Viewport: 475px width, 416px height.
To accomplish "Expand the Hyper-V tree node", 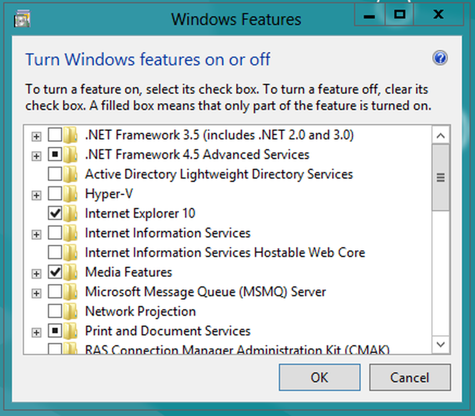I will 36,195.
